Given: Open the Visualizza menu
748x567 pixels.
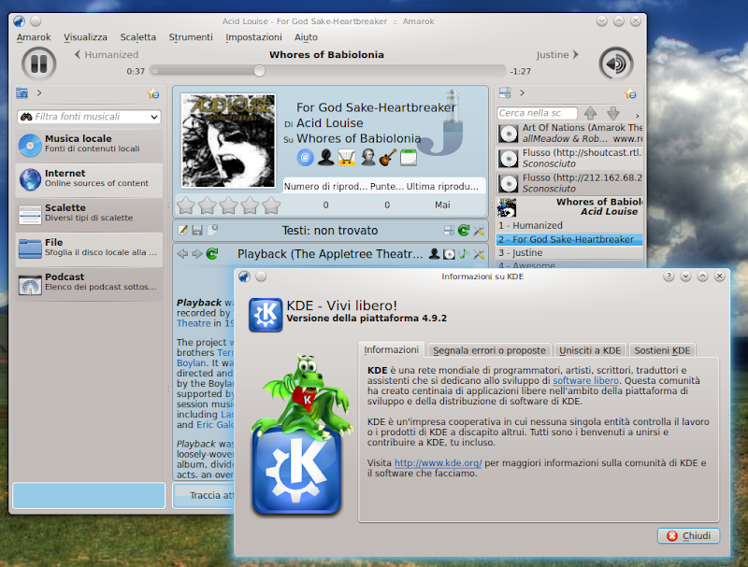Looking at the screenshot, I should pos(85,37).
